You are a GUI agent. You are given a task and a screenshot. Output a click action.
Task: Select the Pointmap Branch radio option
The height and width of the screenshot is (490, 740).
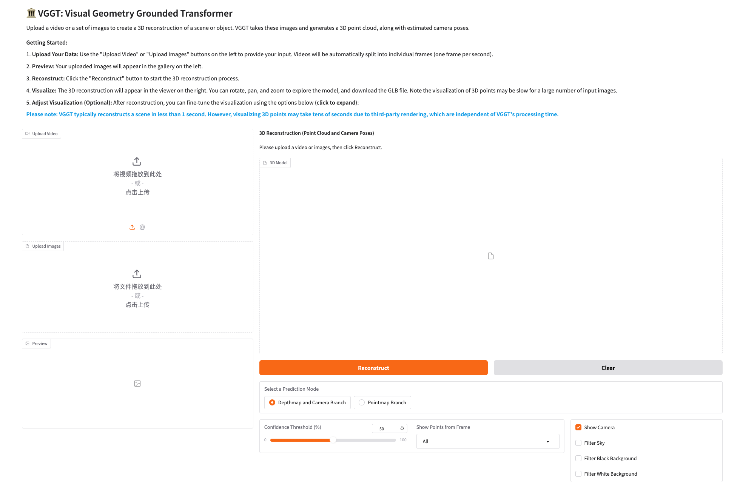(362, 402)
